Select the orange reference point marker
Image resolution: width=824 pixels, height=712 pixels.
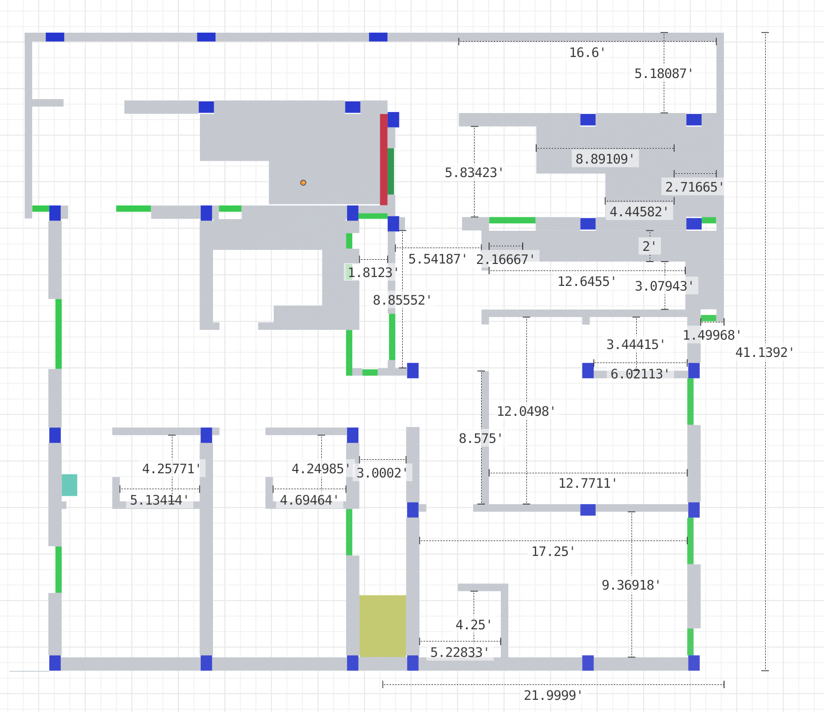[x=304, y=182]
